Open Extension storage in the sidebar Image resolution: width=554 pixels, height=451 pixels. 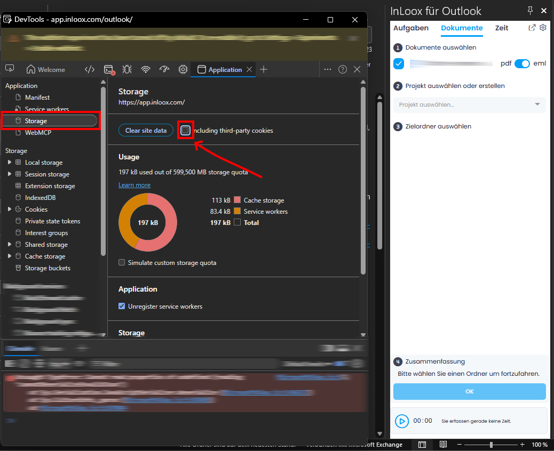pyautogui.click(x=50, y=186)
